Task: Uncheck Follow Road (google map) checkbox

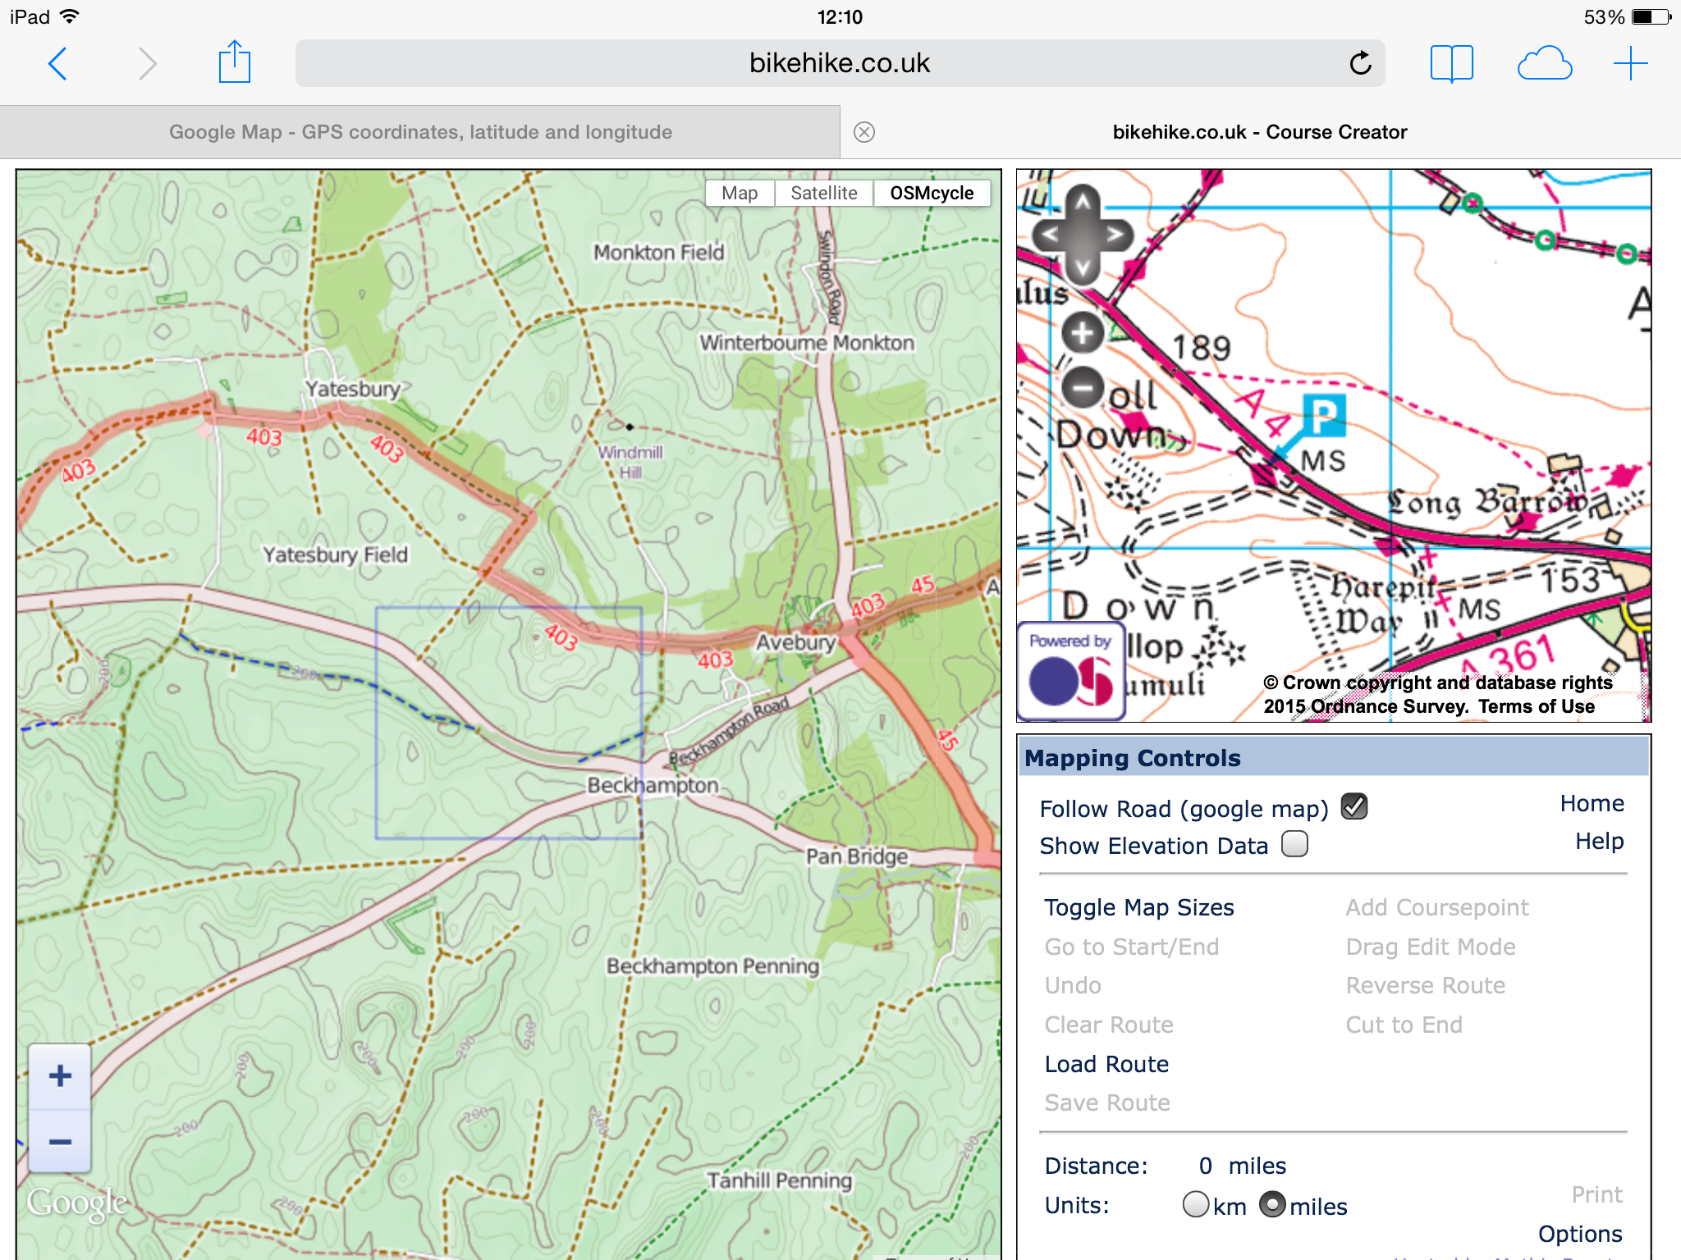Action: (x=1354, y=807)
